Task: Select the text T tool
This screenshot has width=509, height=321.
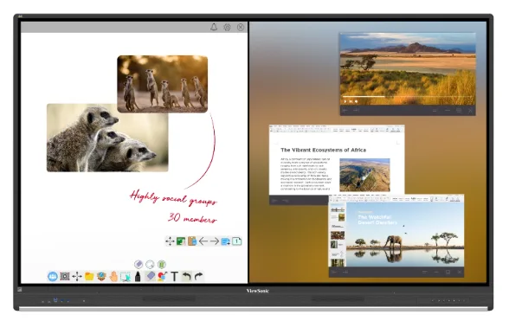Action: 174,277
